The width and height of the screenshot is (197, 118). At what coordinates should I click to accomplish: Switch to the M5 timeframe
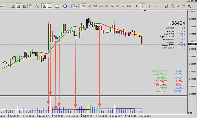point(89,6)
